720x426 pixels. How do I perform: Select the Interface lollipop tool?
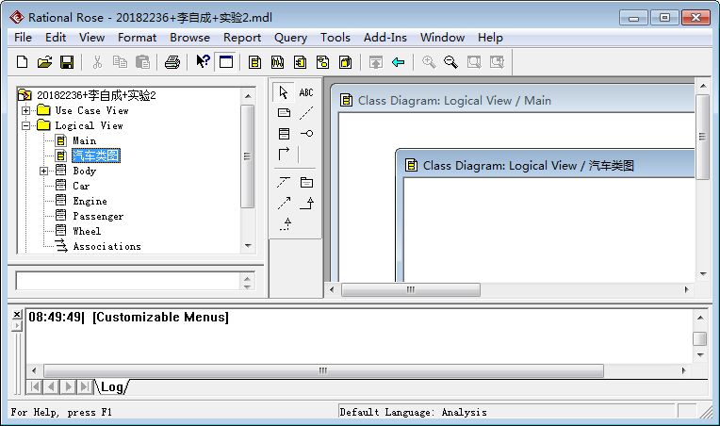point(306,134)
